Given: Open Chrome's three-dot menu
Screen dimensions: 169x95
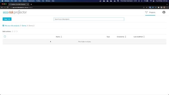Looking at the screenshot, I should [x=167, y=7].
